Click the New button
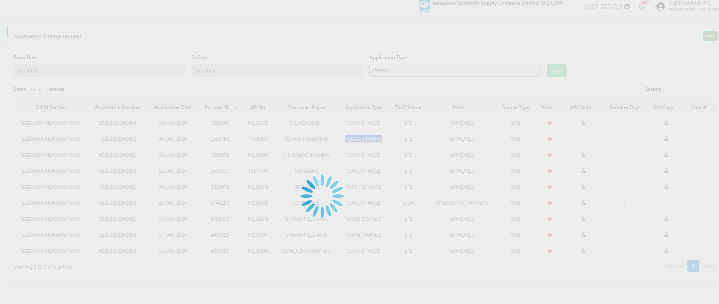Viewport: 719px width, 304px height. point(710,36)
